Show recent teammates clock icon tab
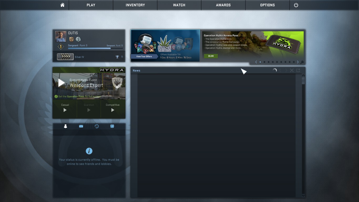Viewport: 359px width, 202px height. pyautogui.click(x=97, y=126)
